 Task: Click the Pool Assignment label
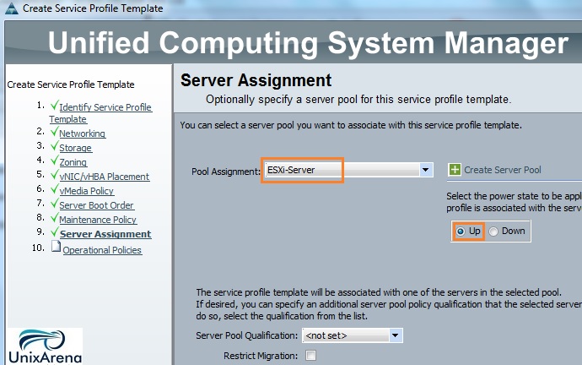click(x=226, y=172)
